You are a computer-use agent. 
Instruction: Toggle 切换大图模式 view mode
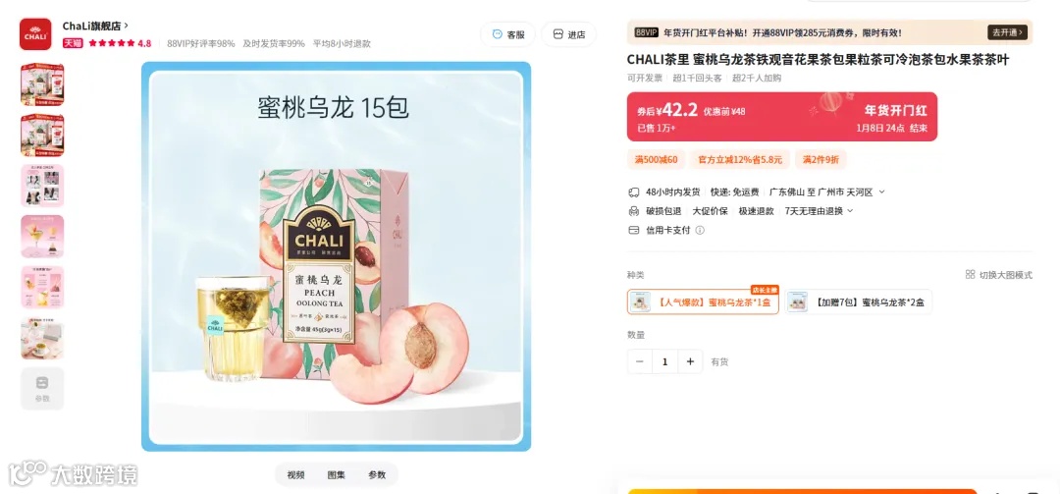pos(998,275)
